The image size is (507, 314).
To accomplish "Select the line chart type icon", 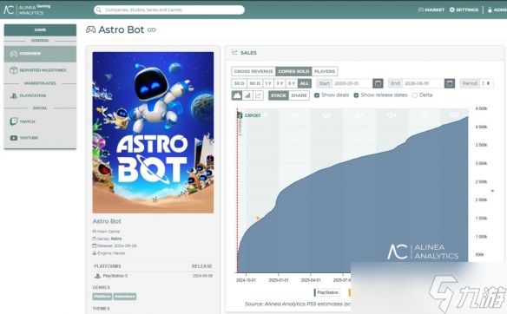I will tap(258, 95).
